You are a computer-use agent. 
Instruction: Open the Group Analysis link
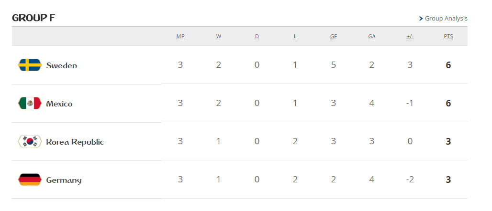[446, 19]
